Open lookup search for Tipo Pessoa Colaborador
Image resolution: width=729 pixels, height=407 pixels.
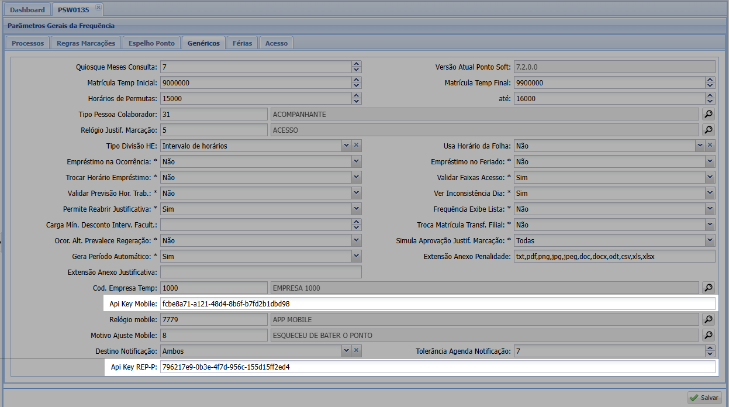(708, 114)
